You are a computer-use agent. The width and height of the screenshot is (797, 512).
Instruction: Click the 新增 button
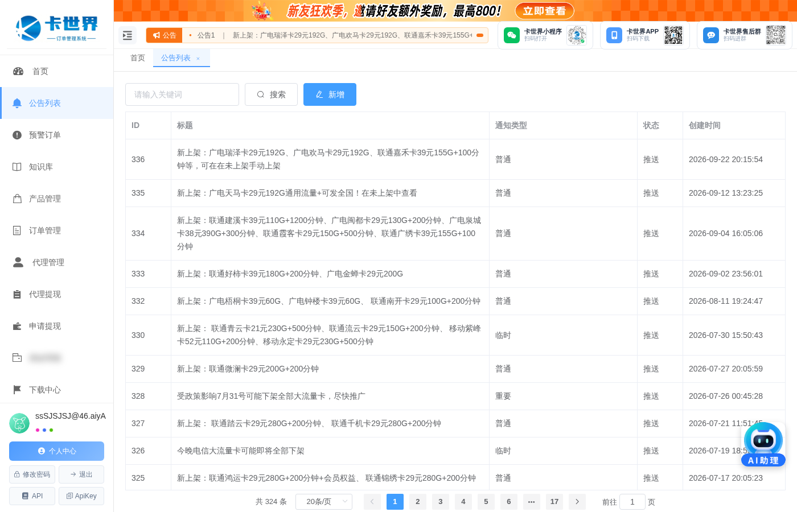(330, 94)
